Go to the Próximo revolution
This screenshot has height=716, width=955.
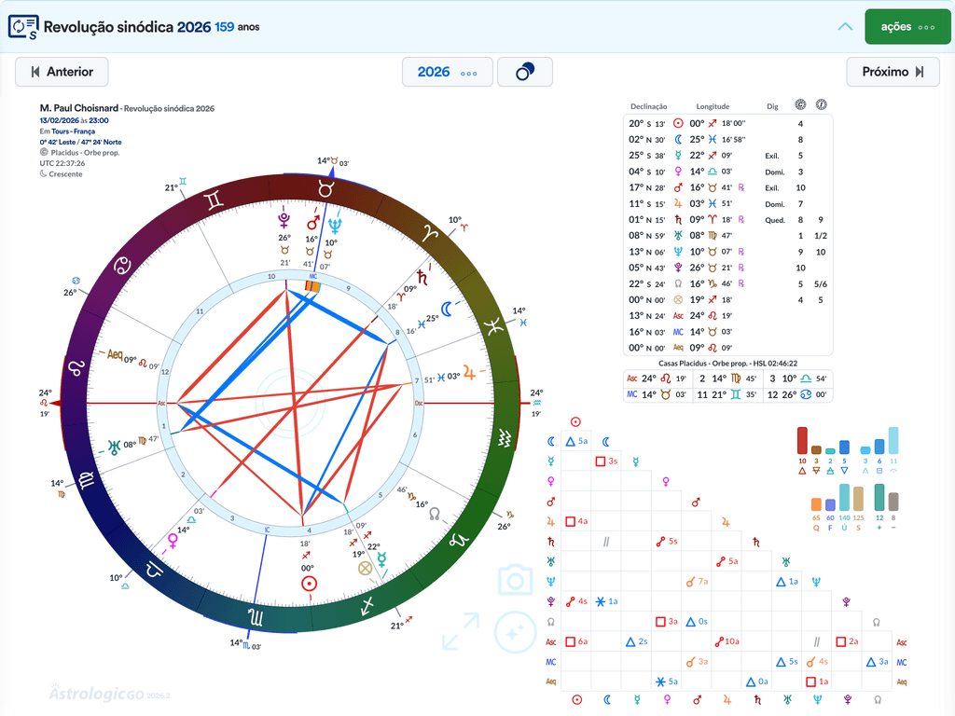pos(893,72)
